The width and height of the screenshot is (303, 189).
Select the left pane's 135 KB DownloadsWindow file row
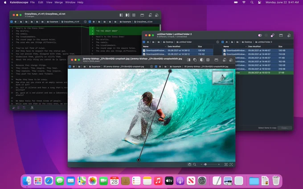click(x=178, y=51)
